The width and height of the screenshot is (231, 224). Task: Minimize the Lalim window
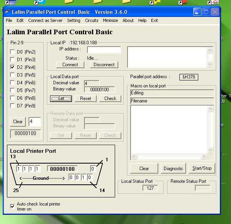tap(197, 12)
